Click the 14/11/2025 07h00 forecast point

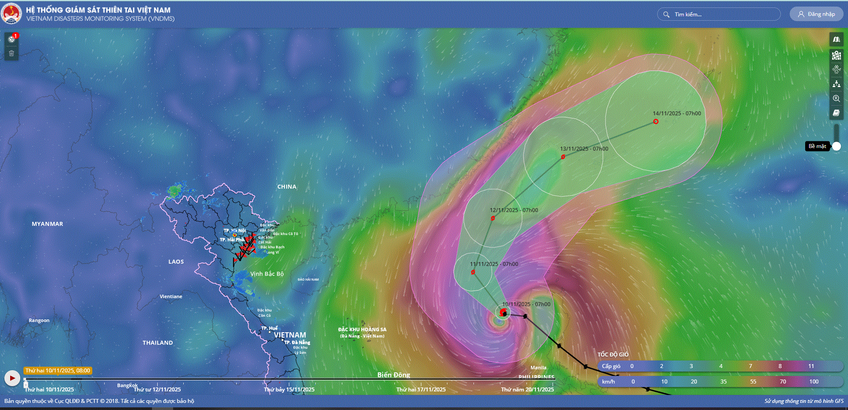[656, 121]
